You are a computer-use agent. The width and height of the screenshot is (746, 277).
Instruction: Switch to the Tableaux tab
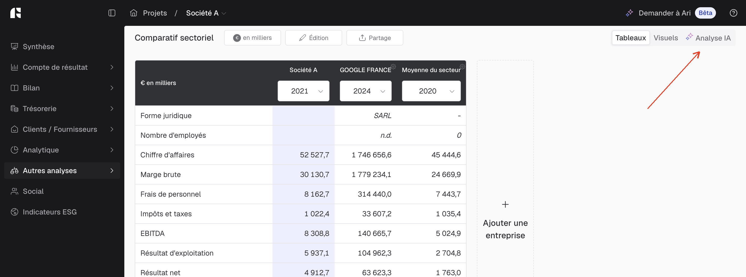[630, 38]
